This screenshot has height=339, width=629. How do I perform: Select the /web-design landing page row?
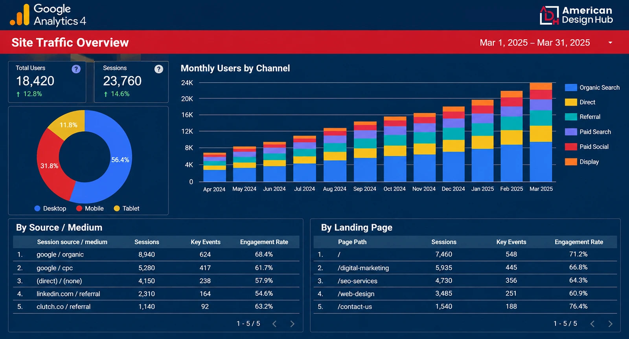[465, 293]
